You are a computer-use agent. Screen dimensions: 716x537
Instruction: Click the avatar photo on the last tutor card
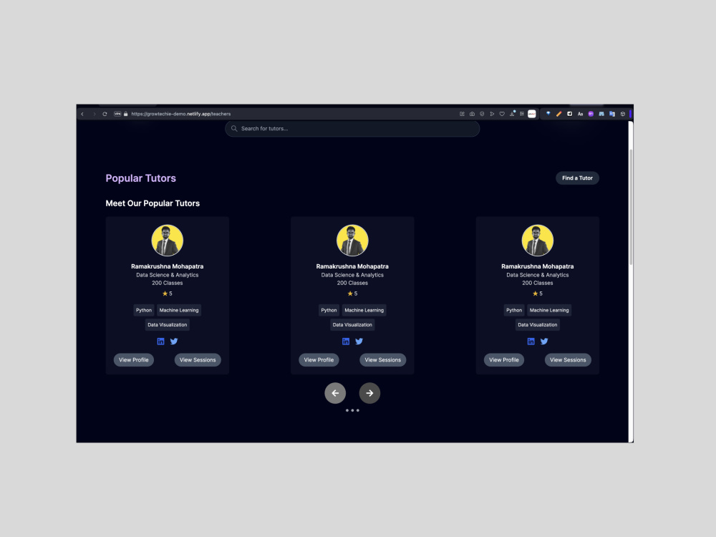pos(538,240)
